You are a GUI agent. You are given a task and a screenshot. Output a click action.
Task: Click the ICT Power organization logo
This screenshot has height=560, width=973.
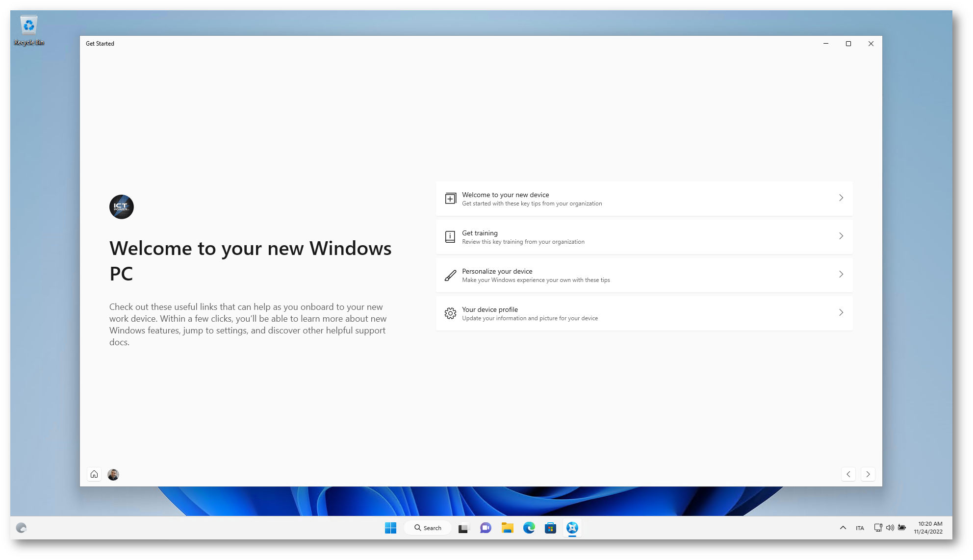(122, 207)
